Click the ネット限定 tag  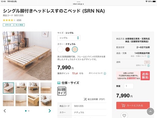point(19,25)
